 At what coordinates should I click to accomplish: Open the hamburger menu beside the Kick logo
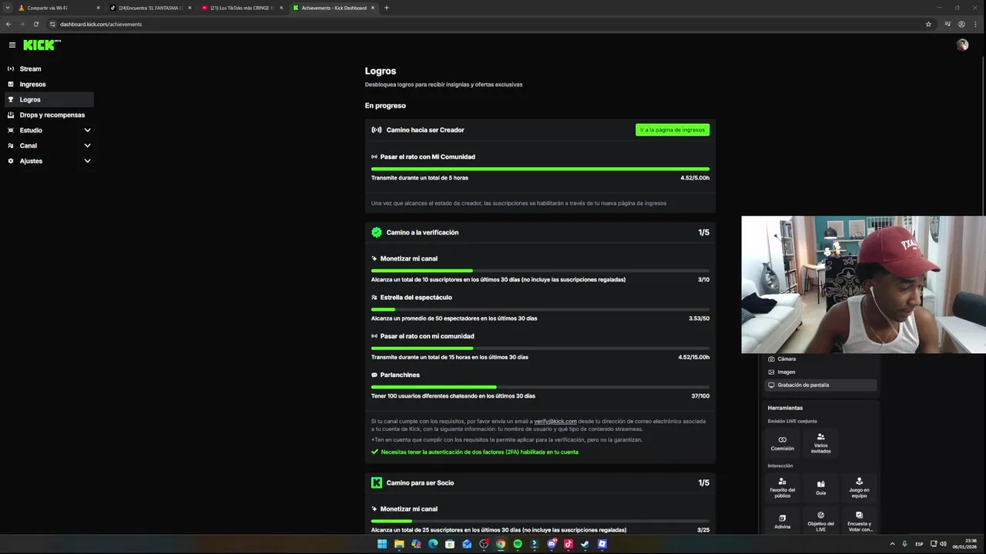pos(12,45)
